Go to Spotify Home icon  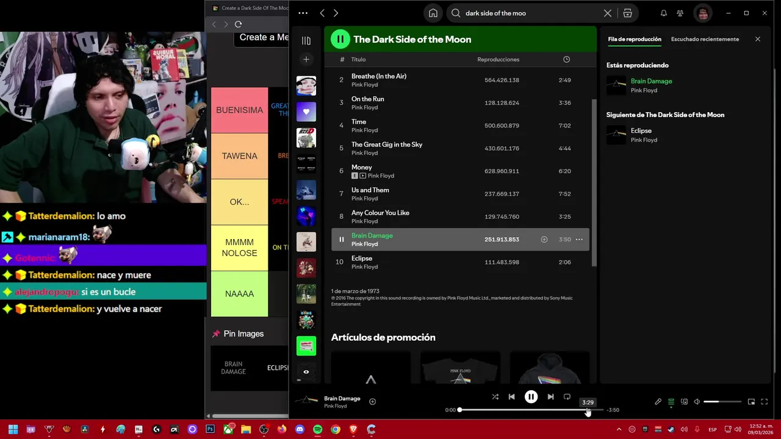pos(433,13)
